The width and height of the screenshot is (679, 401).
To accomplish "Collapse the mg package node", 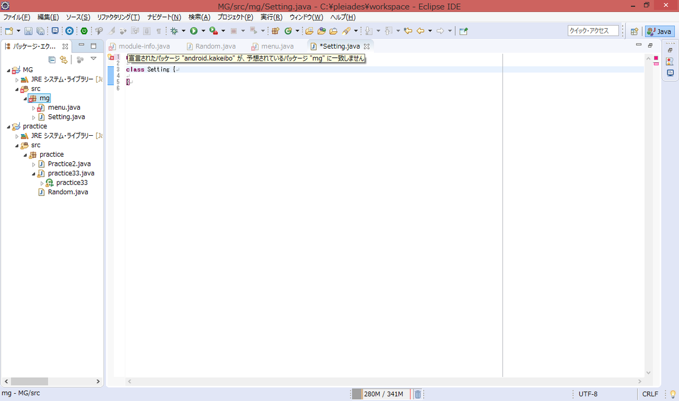I will coord(25,98).
